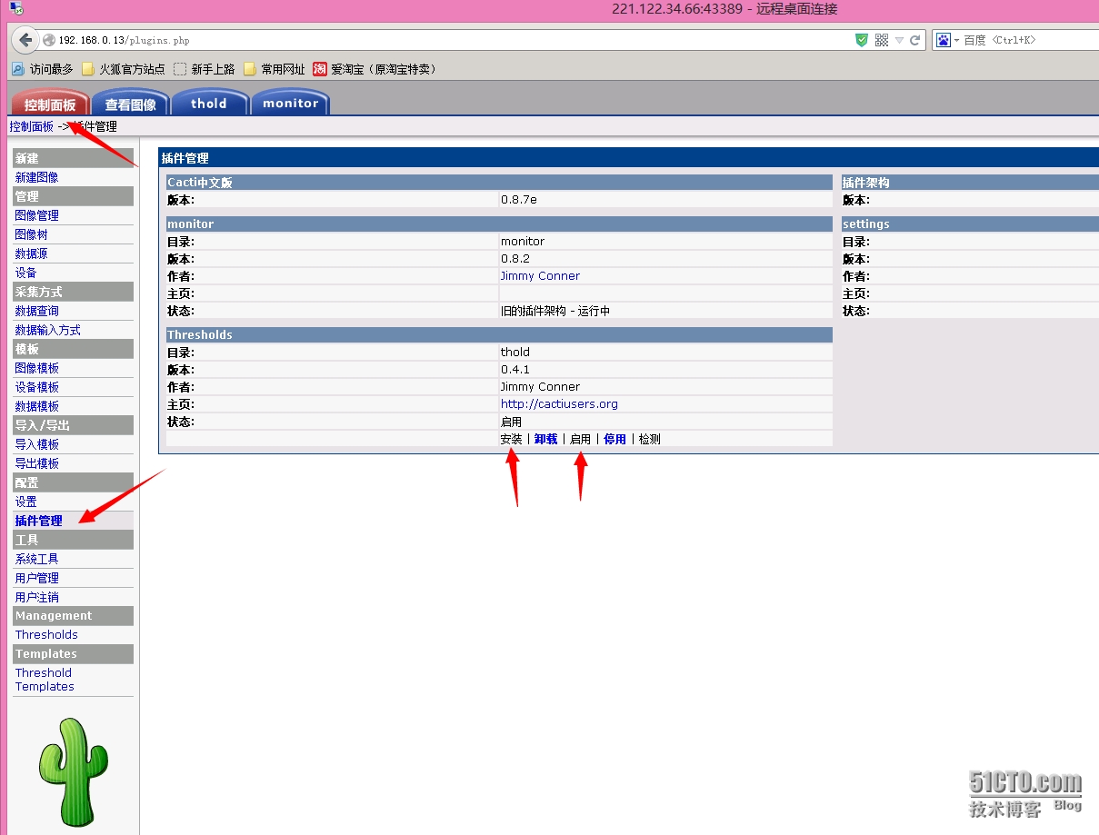Open 系统工具 in the sidebar
Viewport: 1099px width, 835px height.
tap(36, 559)
